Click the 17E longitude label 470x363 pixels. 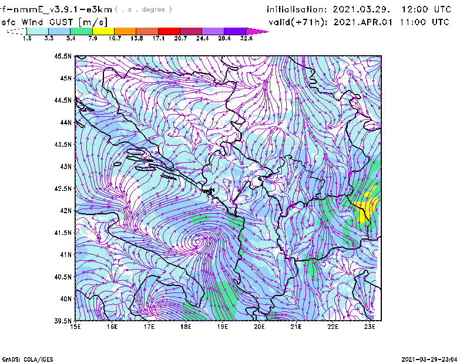tap(149, 327)
